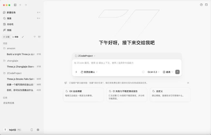
Task: Open task 'Build a bright Three.js zipl'
Action: tap(21, 54)
